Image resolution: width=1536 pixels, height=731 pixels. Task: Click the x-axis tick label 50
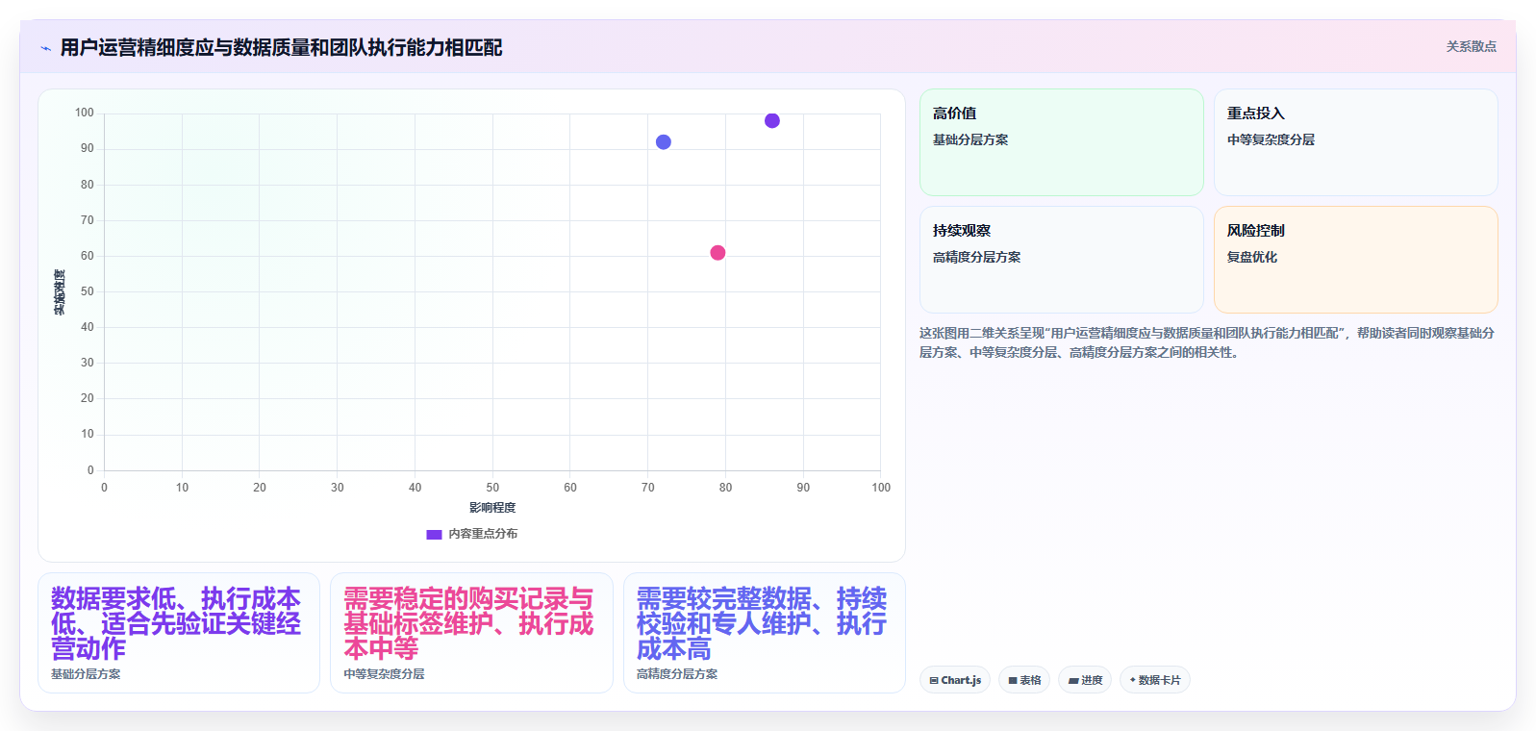pos(492,488)
